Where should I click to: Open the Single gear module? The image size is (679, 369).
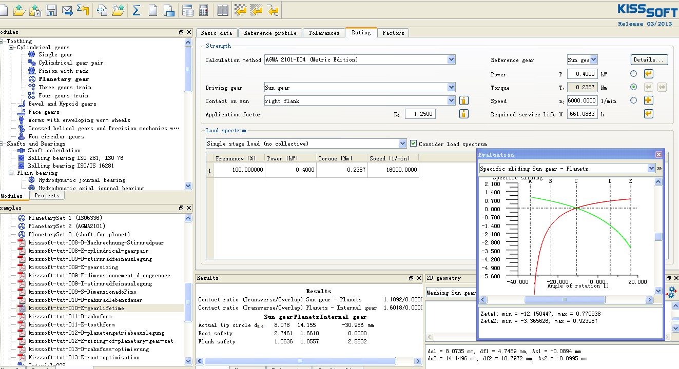pos(55,54)
